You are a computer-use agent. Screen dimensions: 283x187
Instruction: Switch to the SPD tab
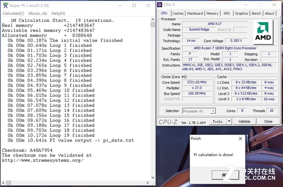(x=227, y=13)
